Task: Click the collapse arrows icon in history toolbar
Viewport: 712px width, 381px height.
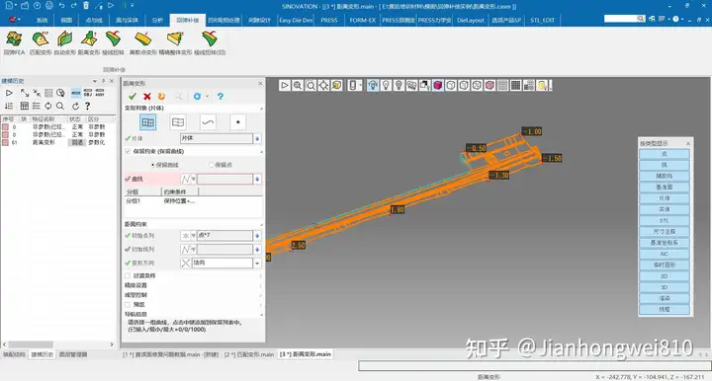Action: coord(37,93)
